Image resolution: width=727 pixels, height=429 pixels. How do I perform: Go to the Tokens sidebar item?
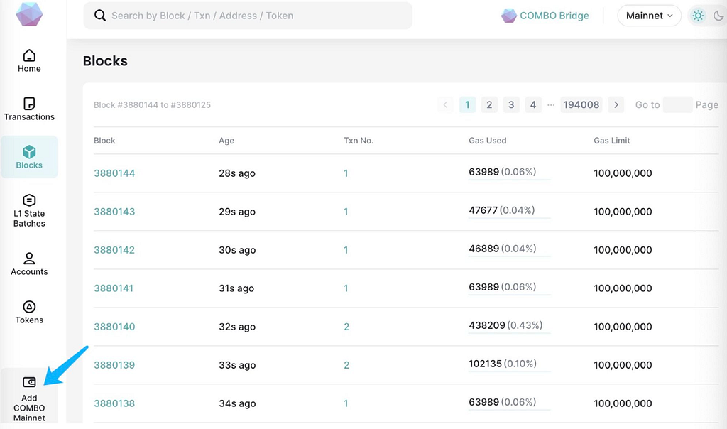point(29,313)
